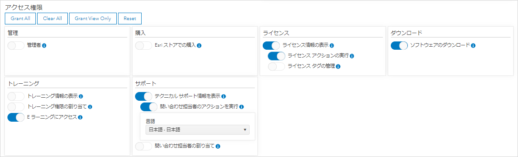Switch off E ラーニングにアクセス toggle
This screenshot has height=157, width=518.
click(x=16, y=117)
